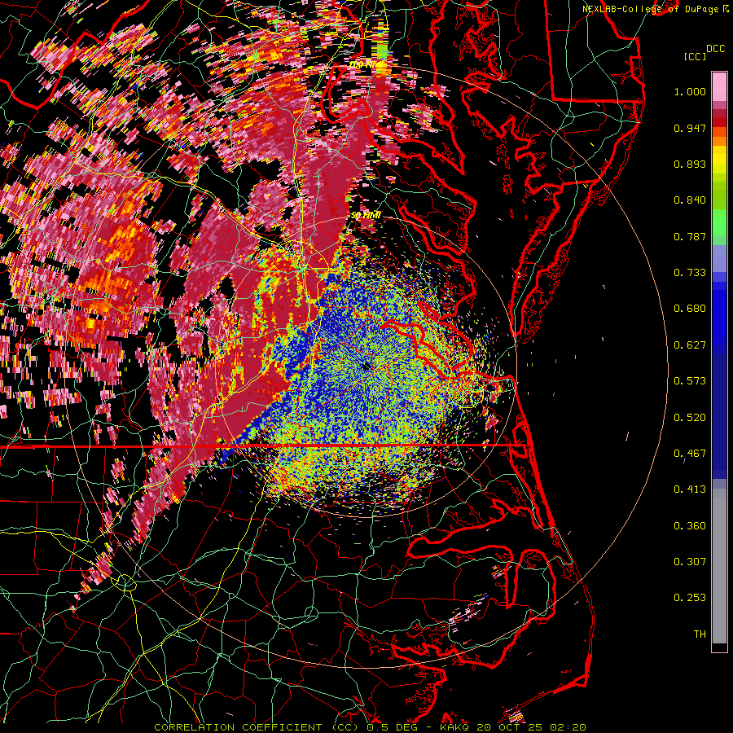Click the 0.467 scale value
Screen dimensions: 733x733
click(690, 454)
